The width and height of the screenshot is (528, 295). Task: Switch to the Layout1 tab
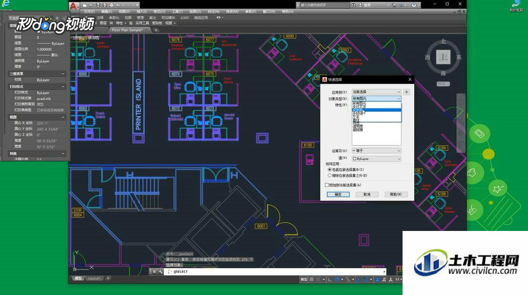point(94,278)
